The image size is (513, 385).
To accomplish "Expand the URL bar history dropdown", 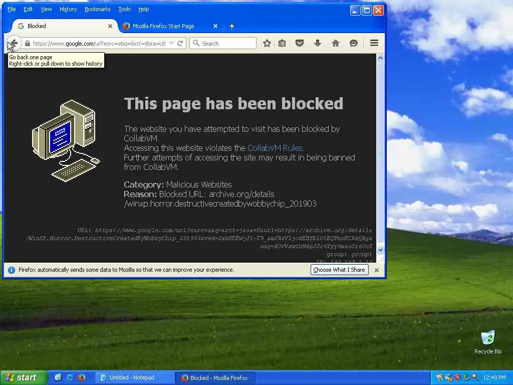I will click(171, 43).
